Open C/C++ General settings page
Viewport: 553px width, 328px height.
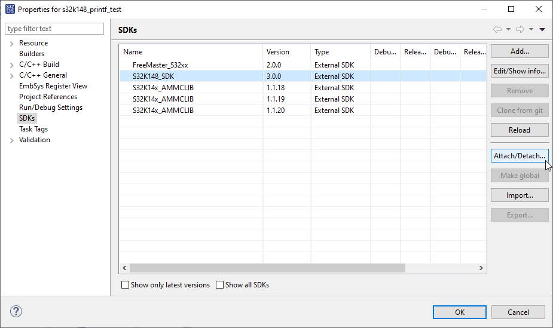43,75
